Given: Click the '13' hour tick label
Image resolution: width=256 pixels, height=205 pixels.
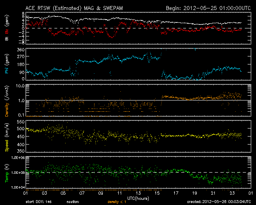Looking at the screenshot, I should [138, 193].
